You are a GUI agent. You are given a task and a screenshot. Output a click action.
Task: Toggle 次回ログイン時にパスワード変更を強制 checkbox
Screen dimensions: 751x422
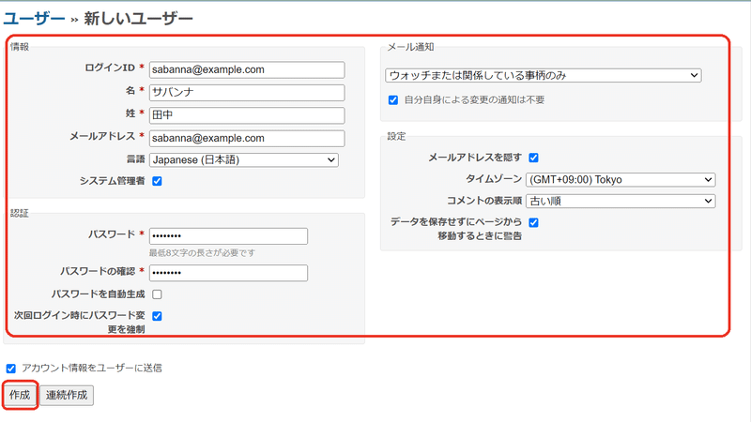pyautogui.click(x=157, y=316)
